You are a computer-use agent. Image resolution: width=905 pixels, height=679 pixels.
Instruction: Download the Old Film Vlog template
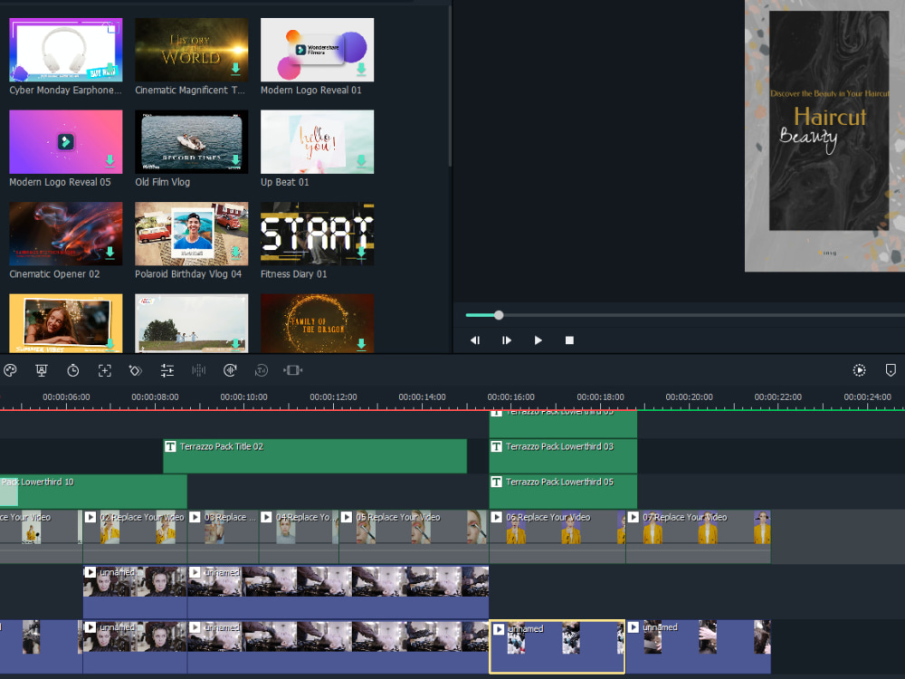pos(235,160)
